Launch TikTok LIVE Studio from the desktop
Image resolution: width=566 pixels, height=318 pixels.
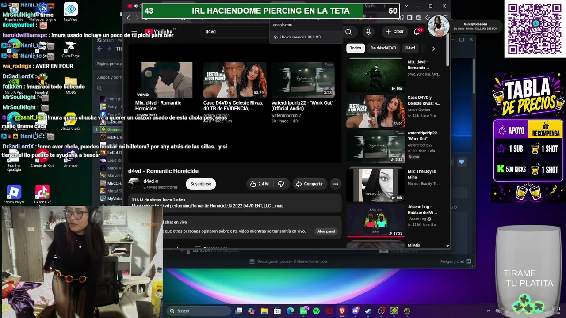click(x=42, y=196)
